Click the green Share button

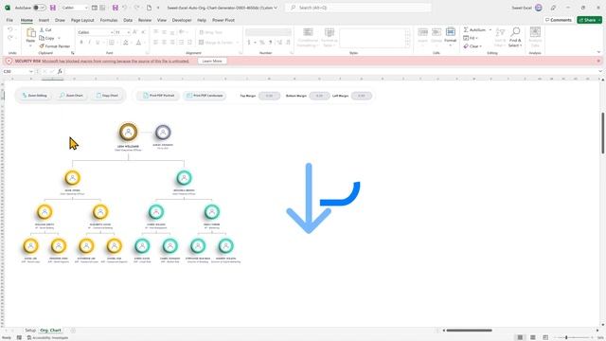589,20
